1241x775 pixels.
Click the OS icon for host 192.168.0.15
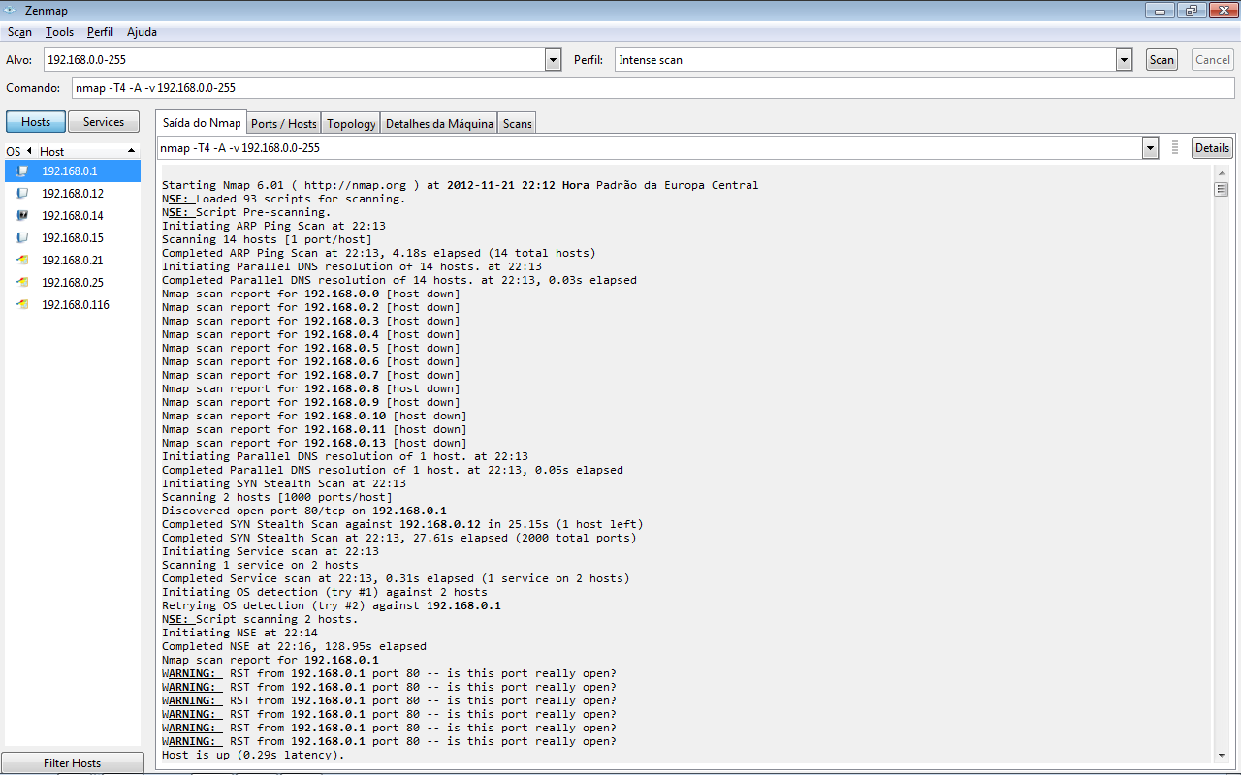[x=21, y=238]
